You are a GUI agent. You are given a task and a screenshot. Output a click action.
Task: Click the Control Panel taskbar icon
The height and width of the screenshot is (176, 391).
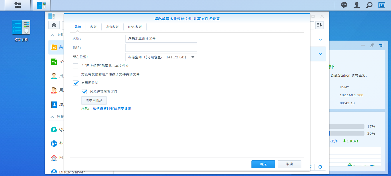click(42, 5)
